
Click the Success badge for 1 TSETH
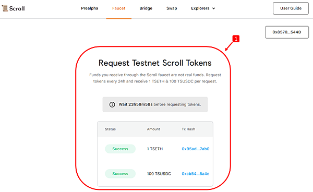[120, 149]
